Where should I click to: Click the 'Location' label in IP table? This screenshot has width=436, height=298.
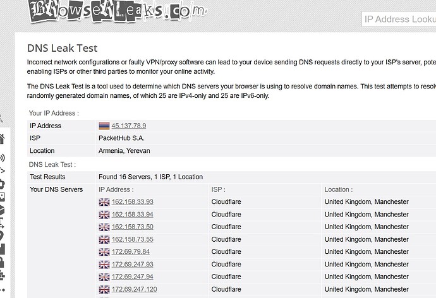click(x=42, y=151)
